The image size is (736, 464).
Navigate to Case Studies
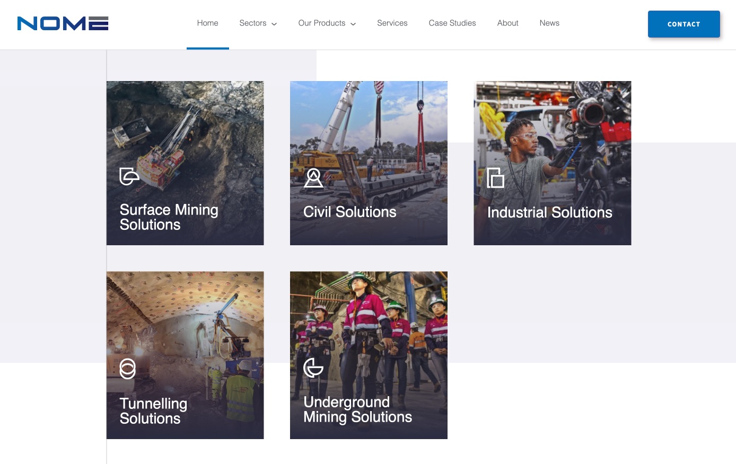pos(452,23)
